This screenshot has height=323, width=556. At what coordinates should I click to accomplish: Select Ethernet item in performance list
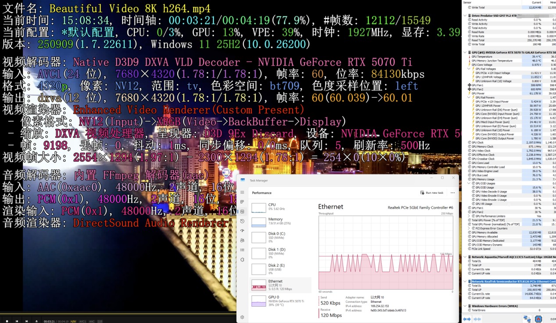coord(280,285)
